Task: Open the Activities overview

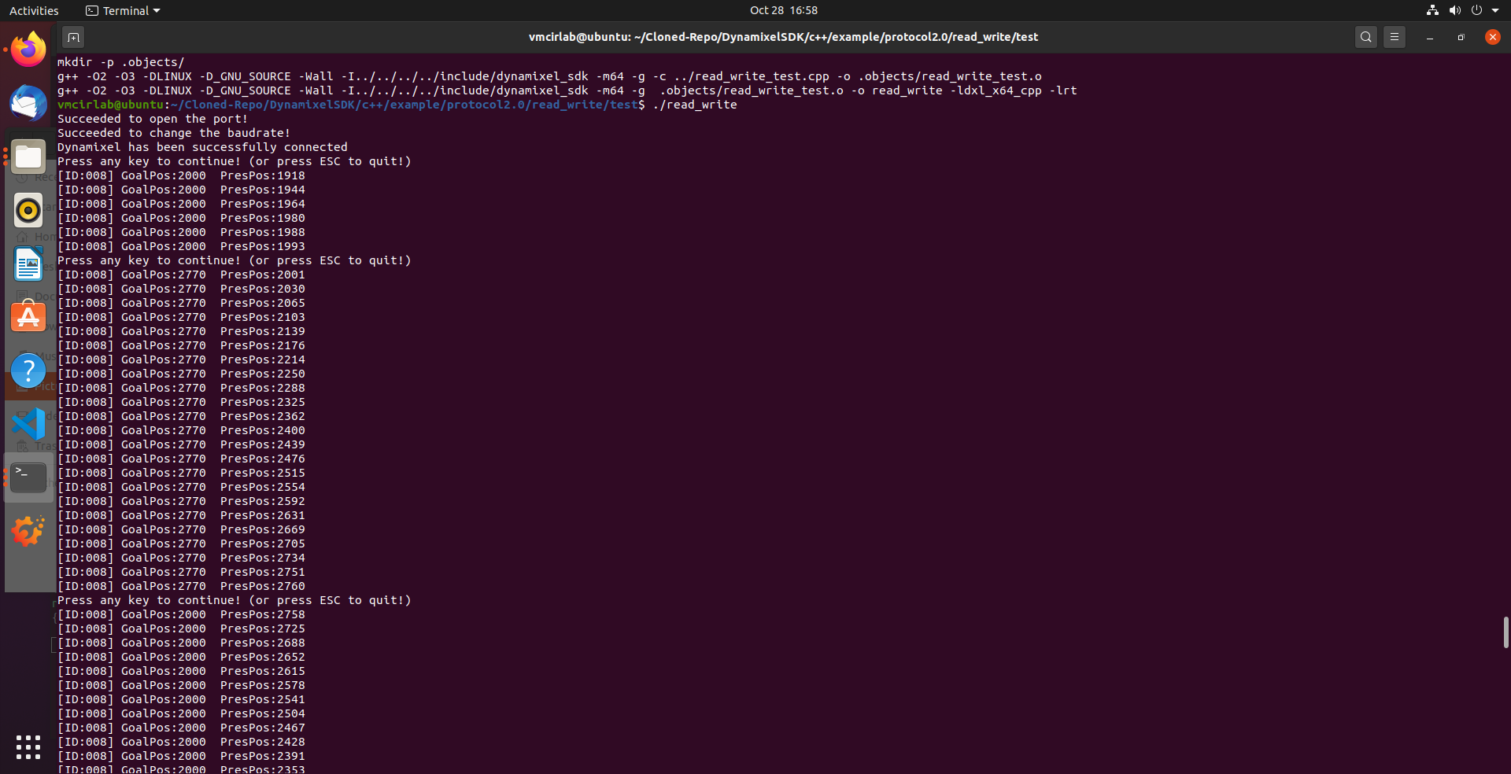Action: [34, 10]
